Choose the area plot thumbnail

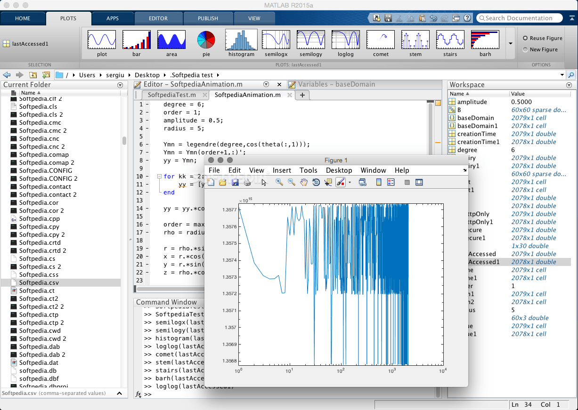[171, 43]
